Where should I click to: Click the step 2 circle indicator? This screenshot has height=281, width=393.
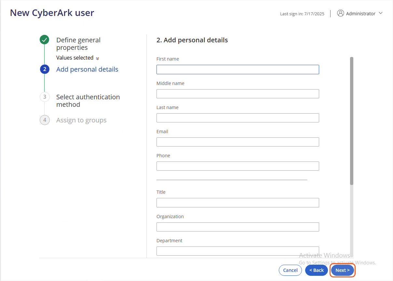[45, 69]
